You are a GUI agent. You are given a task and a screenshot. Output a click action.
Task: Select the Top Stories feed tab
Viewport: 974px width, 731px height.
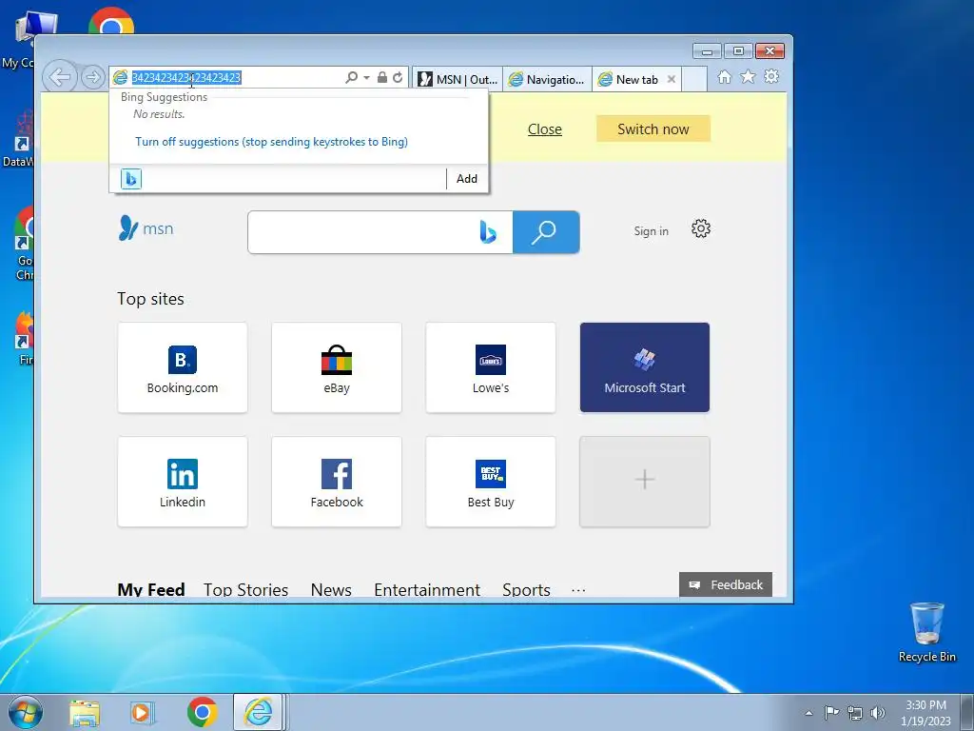pyautogui.click(x=246, y=588)
